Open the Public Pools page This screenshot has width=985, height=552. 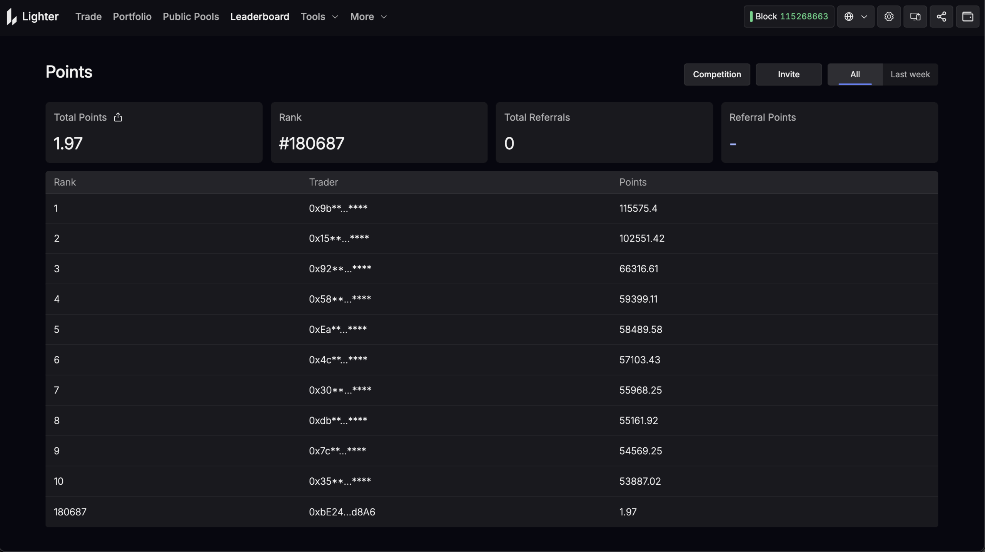[191, 17]
